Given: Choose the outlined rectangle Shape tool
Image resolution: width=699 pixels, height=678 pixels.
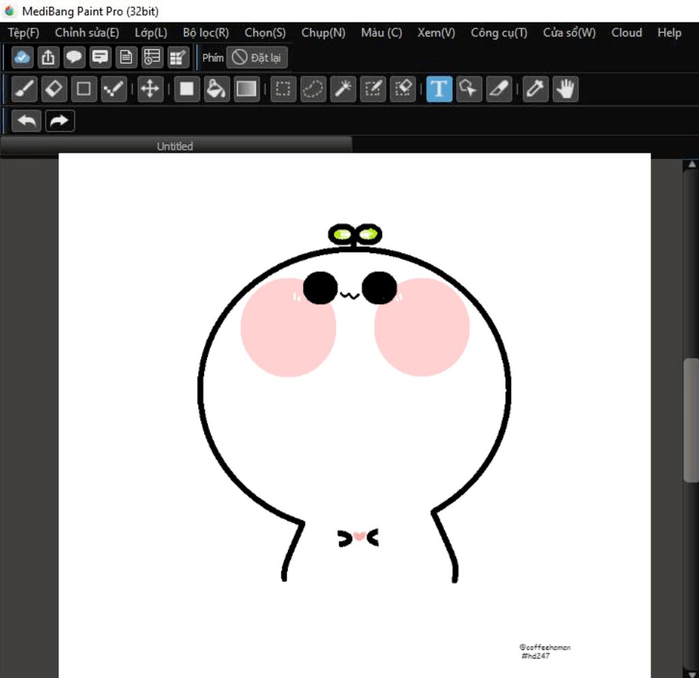Looking at the screenshot, I should (x=84, y=89).
